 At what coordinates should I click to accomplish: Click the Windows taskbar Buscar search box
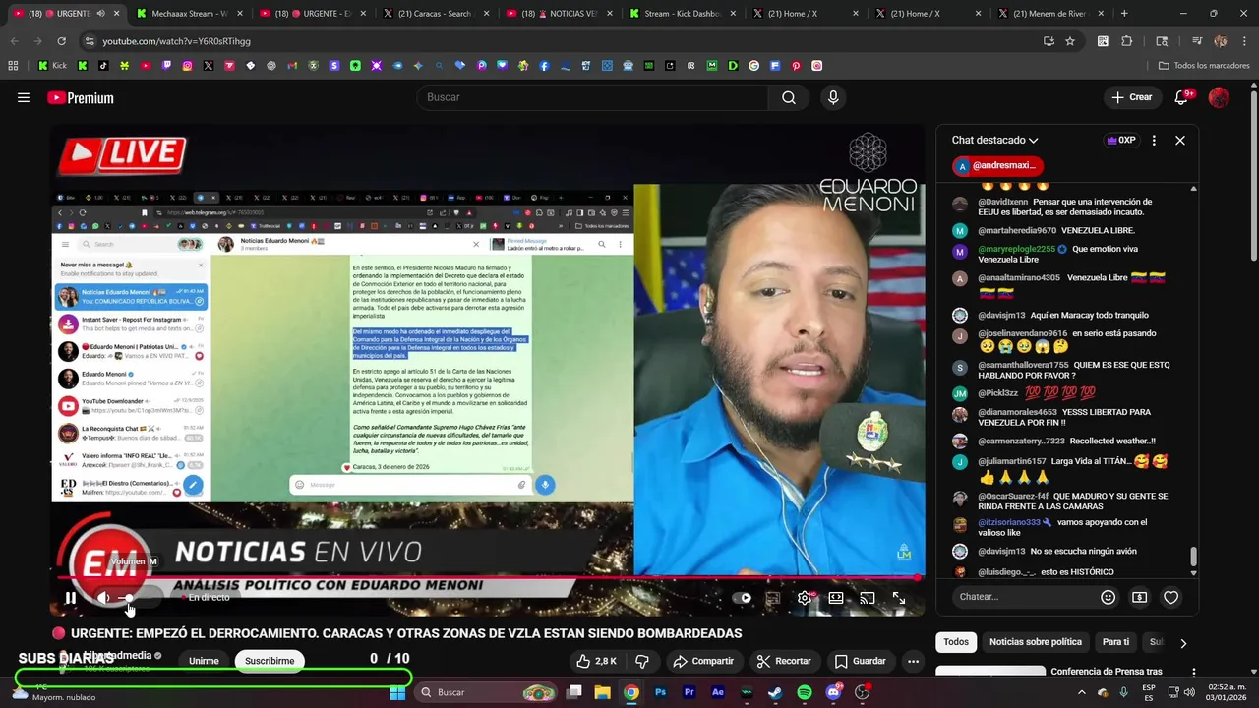click(486, 692)
